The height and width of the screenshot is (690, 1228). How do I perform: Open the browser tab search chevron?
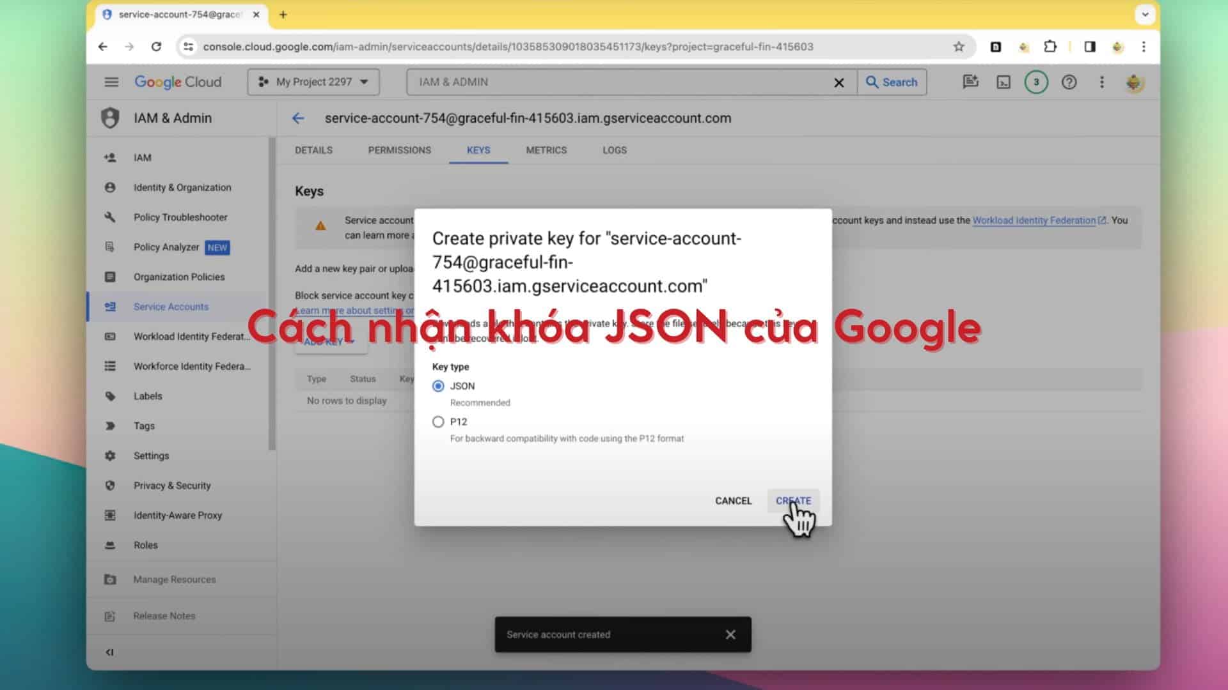pyautogui.click(x=1145, y=14)
